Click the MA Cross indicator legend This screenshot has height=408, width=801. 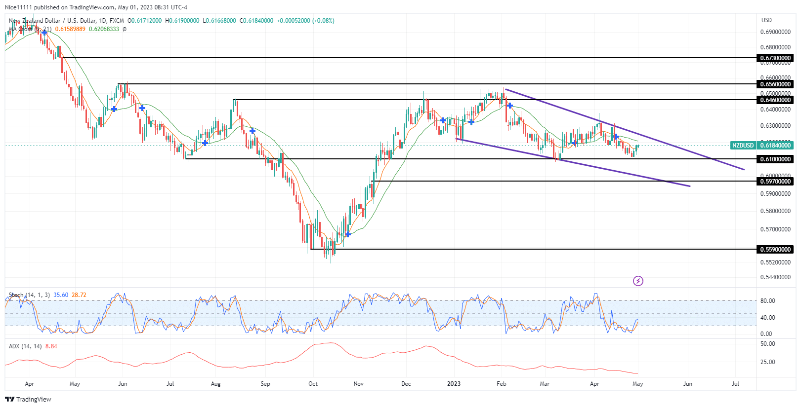tap(30, 29)
